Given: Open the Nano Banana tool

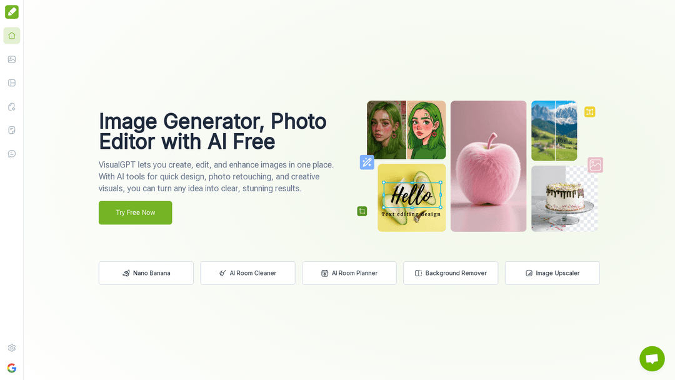Looking at the screenshot, I should tap(146, 273).
